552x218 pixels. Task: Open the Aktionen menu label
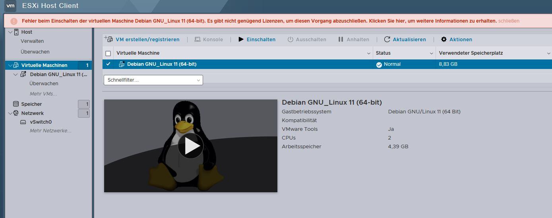(x=461, y=40)
